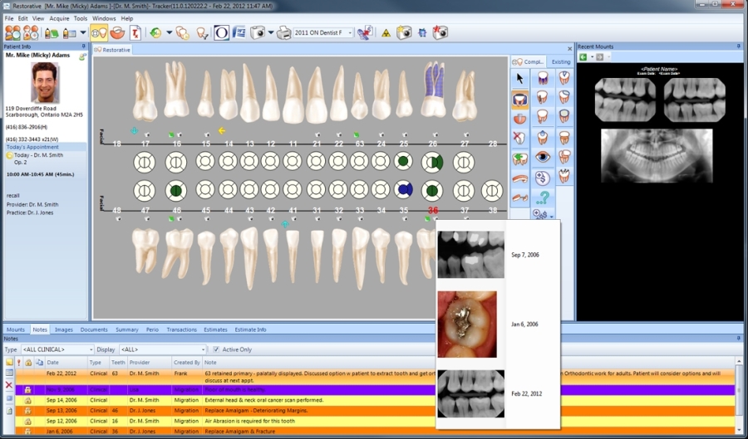This screenshot has width=748, height=439.
Task: Click the question mark icon in the palette
Action: tap(543, 198)
